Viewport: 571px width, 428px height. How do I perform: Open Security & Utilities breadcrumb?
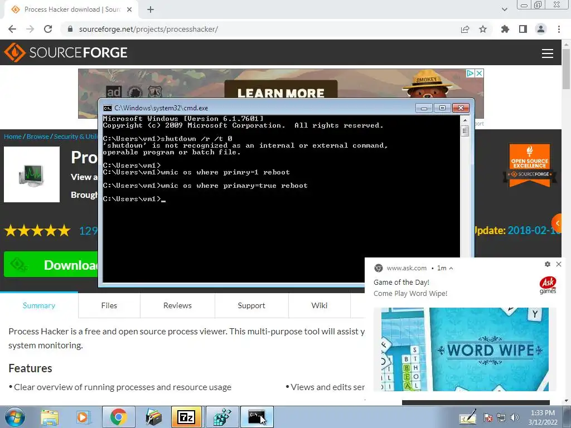76,137
